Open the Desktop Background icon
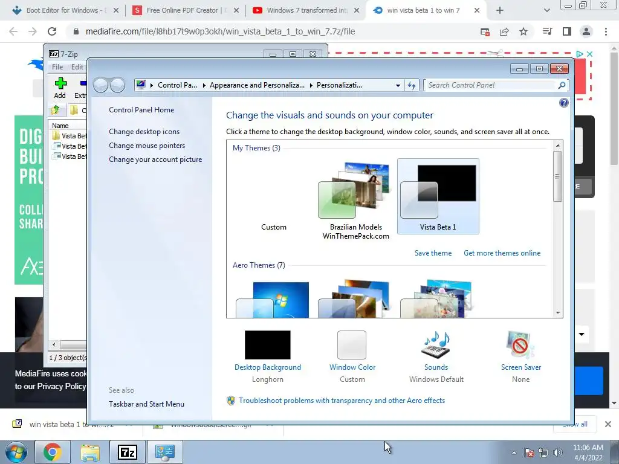Viewport: 619px width, 464px height. point(268,345)
